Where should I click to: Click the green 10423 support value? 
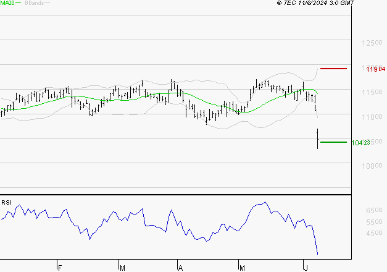tap(360, 143)
